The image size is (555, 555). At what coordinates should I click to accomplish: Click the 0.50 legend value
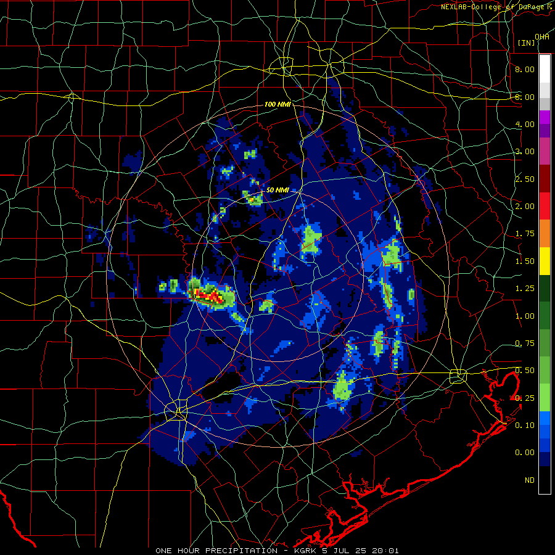(x=525, y=371)
